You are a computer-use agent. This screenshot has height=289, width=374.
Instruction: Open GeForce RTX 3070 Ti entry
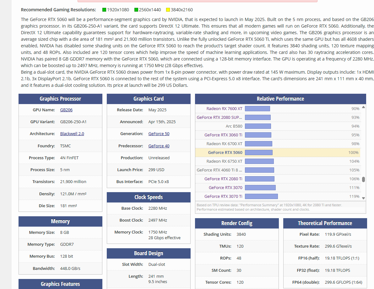(223, 197)
